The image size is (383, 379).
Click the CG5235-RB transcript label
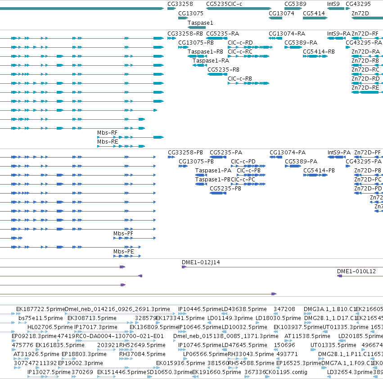click(224, 70)
